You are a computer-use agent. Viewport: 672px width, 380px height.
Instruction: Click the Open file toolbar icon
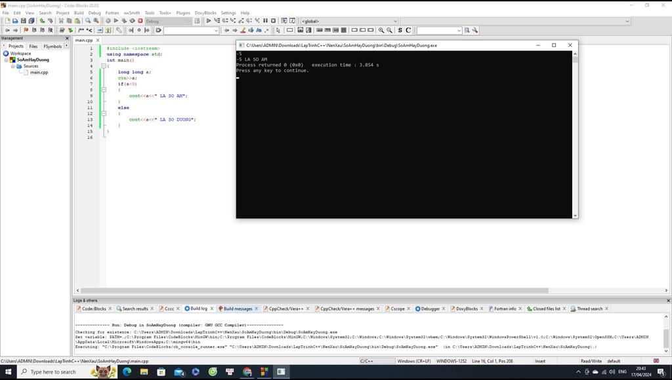[x=15, y=20]
